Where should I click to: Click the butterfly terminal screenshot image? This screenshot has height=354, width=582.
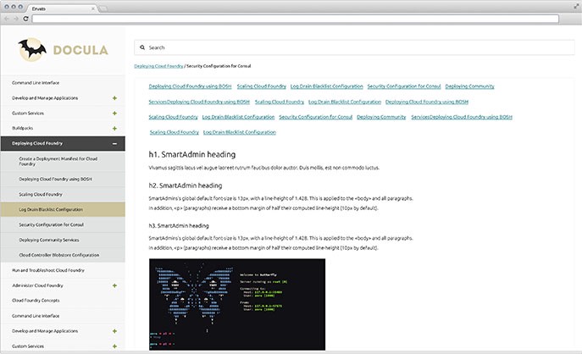click(x=236, y=304)
